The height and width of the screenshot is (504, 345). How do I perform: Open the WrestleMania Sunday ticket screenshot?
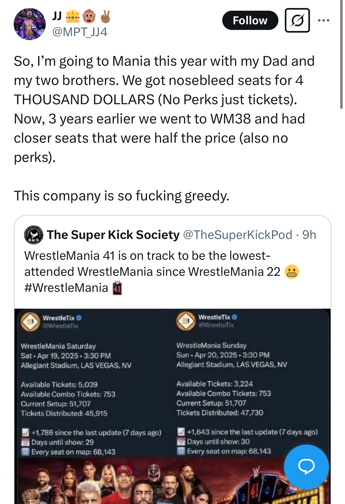coord(246,385)
